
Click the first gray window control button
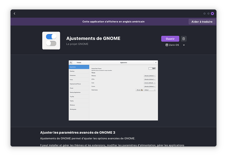(204, 13)
